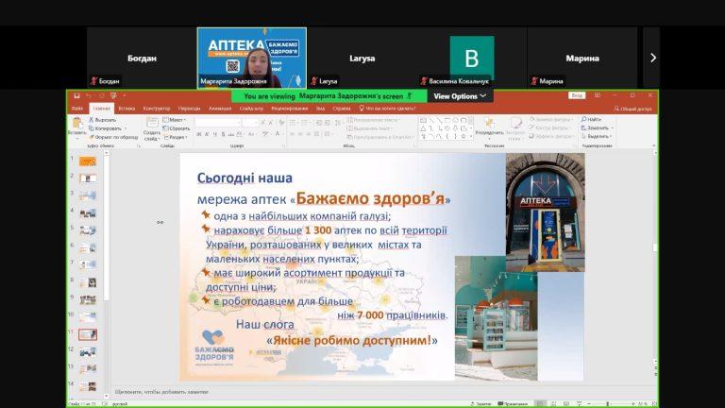
Task: Open the font size combo box
Action: (250, 123)
